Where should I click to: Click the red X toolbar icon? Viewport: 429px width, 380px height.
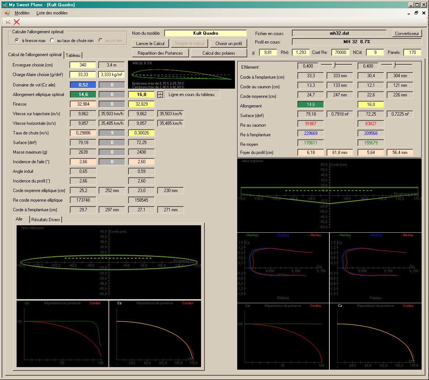click(17, 22)
